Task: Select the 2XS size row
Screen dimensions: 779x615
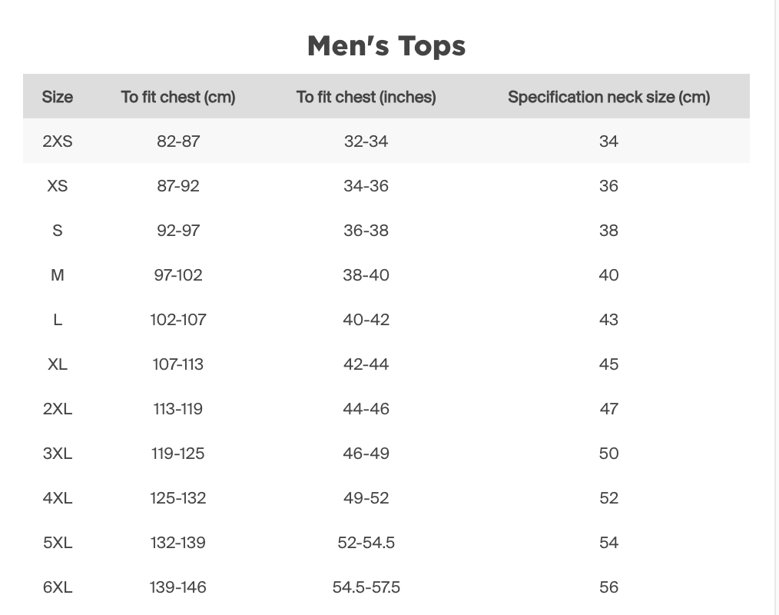Action: coord(386,141)
